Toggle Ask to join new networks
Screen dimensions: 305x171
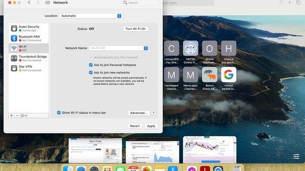[91, 73]
